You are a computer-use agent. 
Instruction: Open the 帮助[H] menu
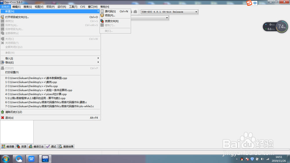[105, 7]
